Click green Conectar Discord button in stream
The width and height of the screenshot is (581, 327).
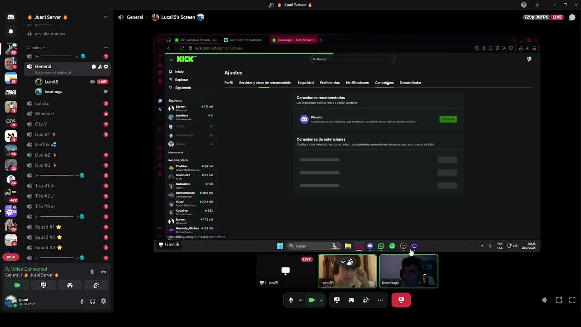point(448,119)
